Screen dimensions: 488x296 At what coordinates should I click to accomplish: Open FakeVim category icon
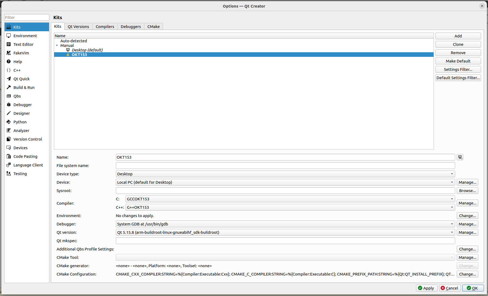(x=9, y=53)
